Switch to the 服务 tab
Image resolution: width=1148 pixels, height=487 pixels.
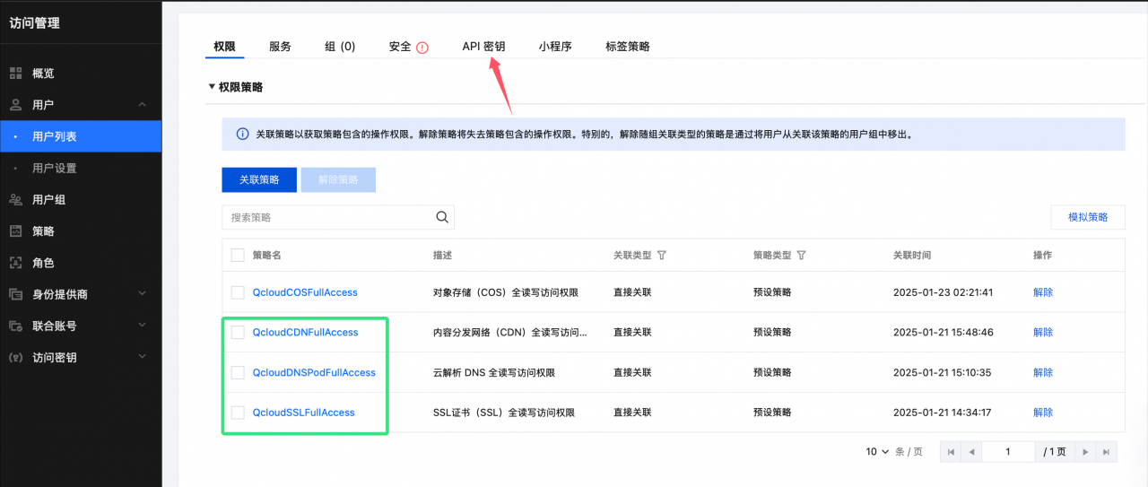point(280,47)
